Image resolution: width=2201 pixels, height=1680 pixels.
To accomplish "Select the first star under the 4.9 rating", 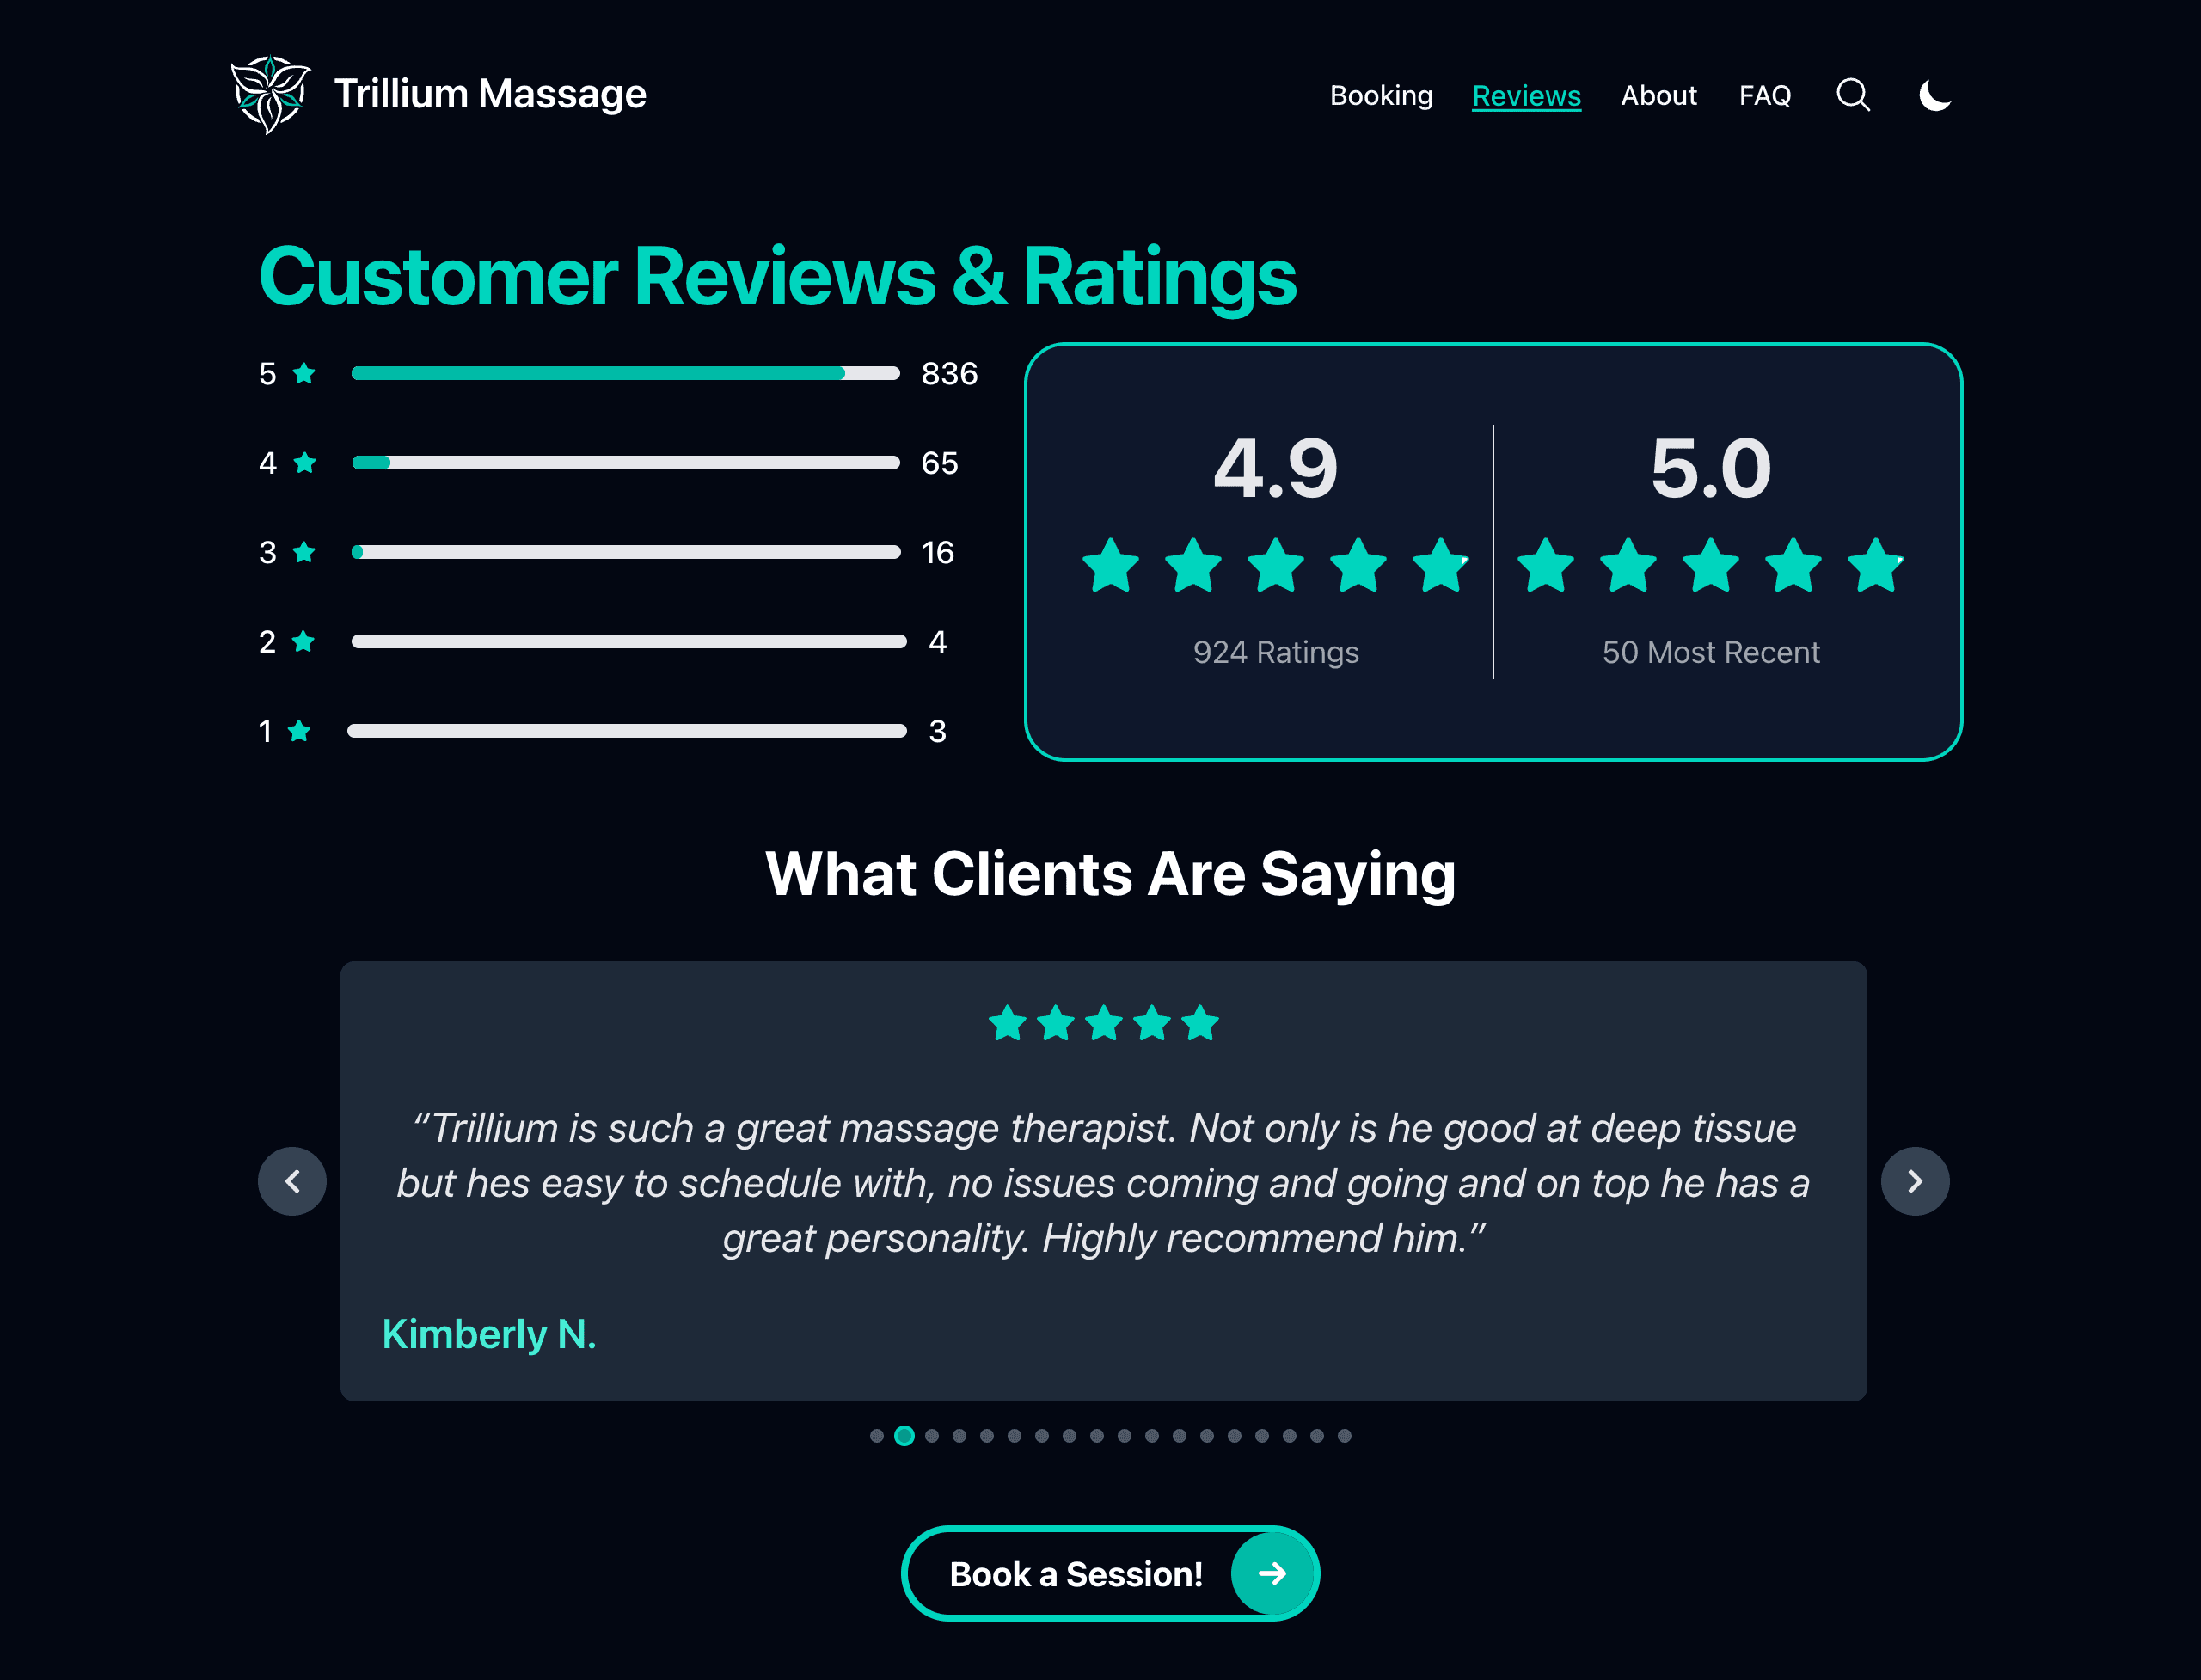I will 1110,566.
